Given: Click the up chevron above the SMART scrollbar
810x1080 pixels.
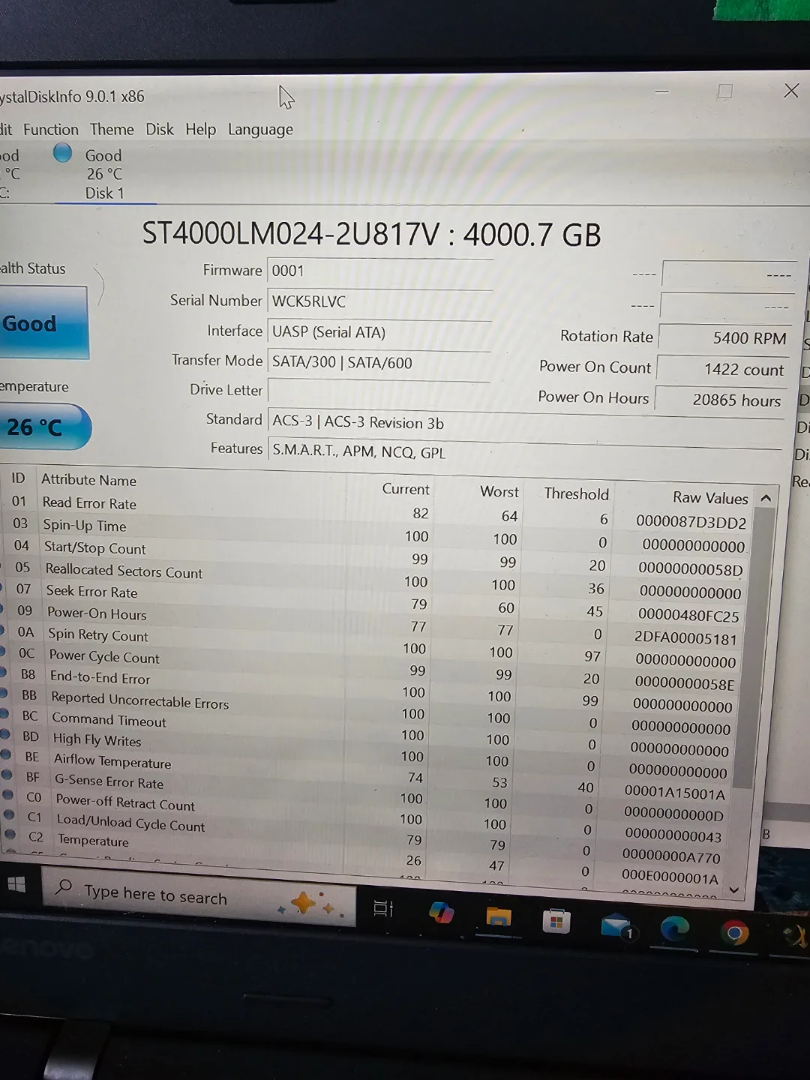Looking at the screenshot, I should click(x=766, y=497).
